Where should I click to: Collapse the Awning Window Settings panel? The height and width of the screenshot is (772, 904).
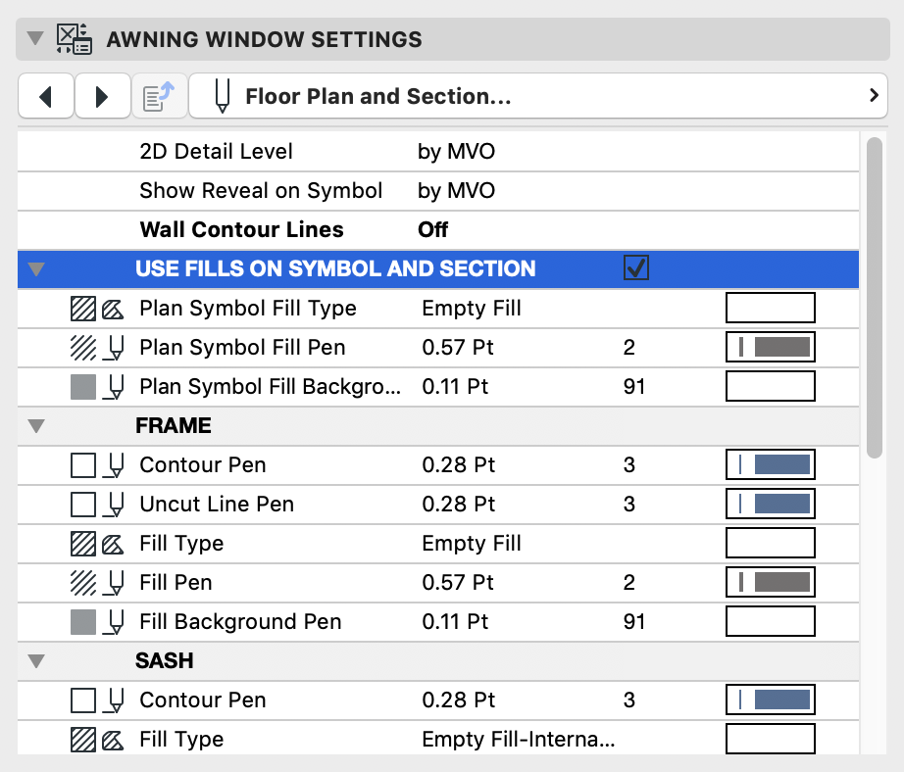(36, 39)
